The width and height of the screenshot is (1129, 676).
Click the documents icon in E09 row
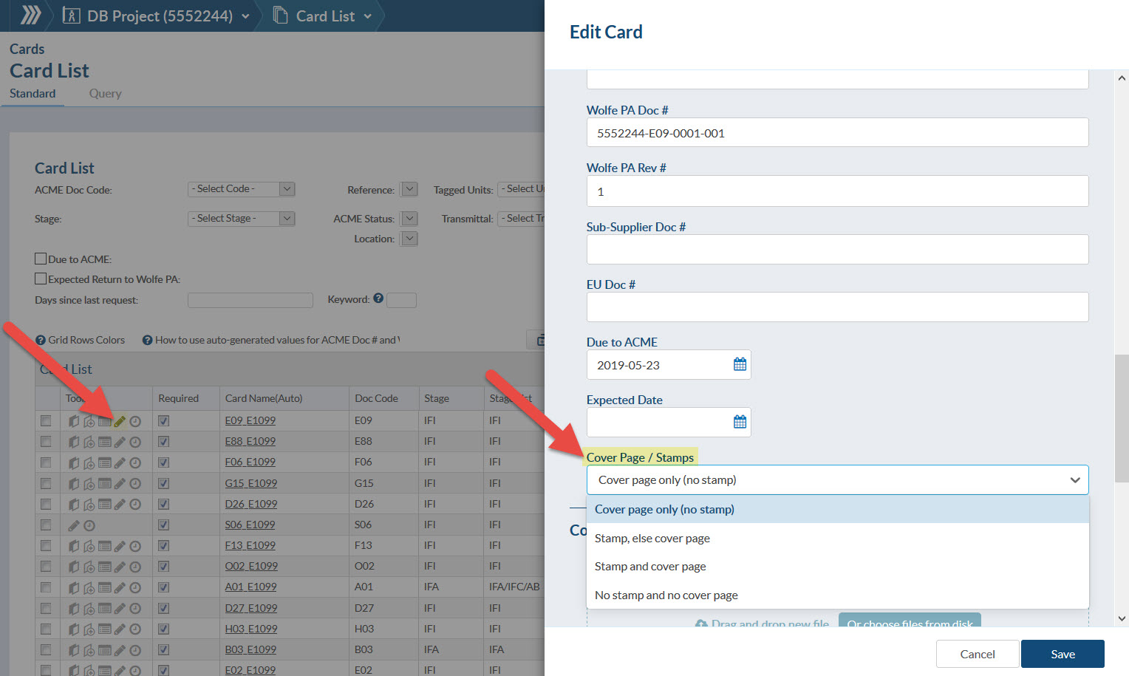(x=74, y=421)
